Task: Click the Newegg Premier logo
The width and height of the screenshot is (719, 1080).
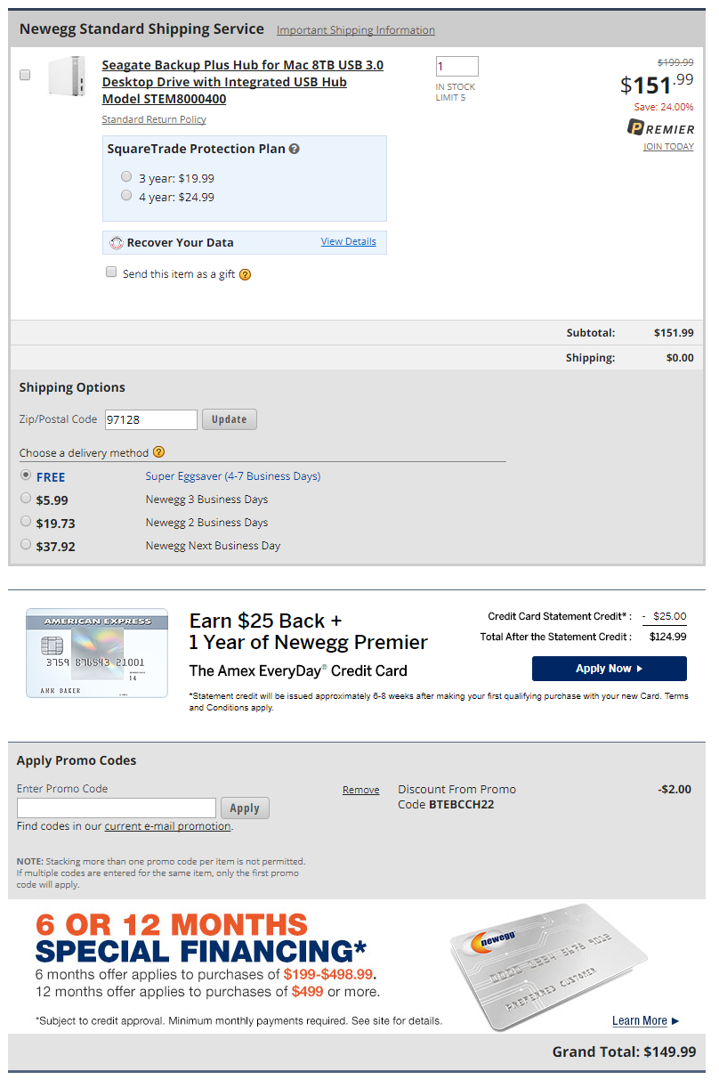Action: (660, 128)
